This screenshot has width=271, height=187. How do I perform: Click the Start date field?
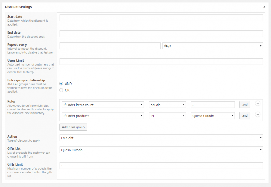(161, 18)
